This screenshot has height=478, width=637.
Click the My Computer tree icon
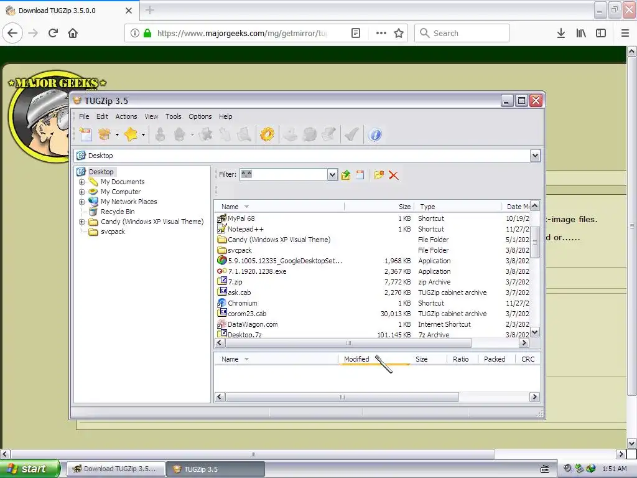coord(93,192)
